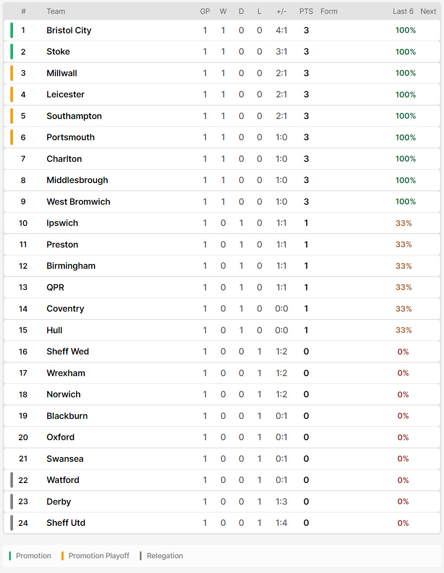The image size is (444, 573).
Task: Click on QPR team name
Action: pyautogui.click(x=55, y=287)
